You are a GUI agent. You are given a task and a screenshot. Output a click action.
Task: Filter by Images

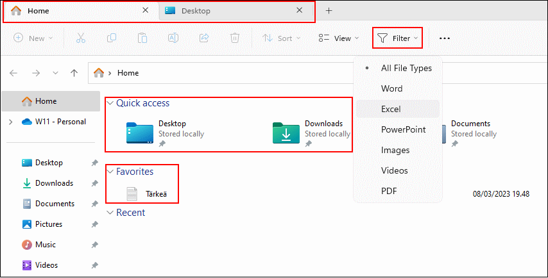398,151
